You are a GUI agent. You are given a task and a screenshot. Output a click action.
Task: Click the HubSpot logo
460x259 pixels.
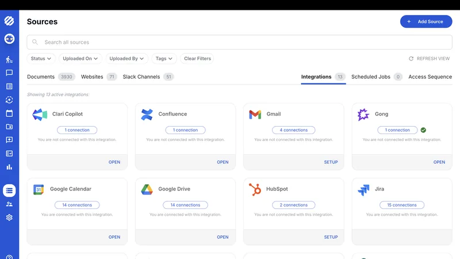(255, 189)
